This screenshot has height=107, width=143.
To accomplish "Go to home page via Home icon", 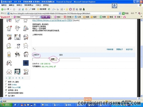I will pos(26,9).
